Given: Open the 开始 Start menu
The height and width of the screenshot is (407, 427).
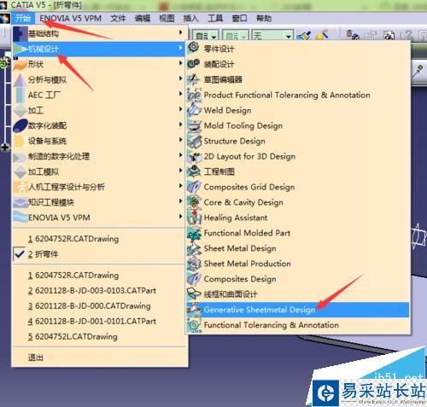Looking at the screenshot, I should tap(23, 19).
